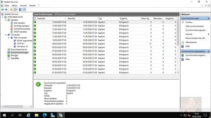Open File Explorer from the taskbar
Image resolution: width=211 pixels, height=118 pixels.
point(37,115)
